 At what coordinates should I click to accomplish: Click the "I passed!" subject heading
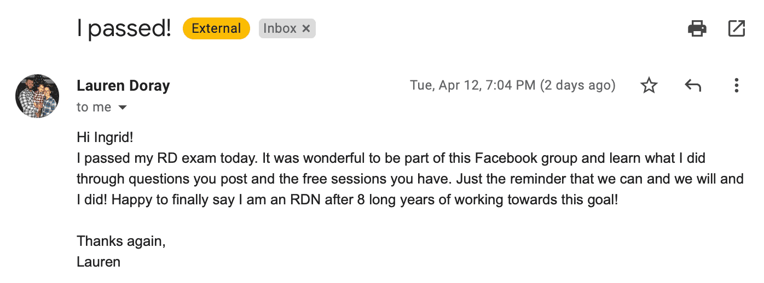[x=124, y=28]
